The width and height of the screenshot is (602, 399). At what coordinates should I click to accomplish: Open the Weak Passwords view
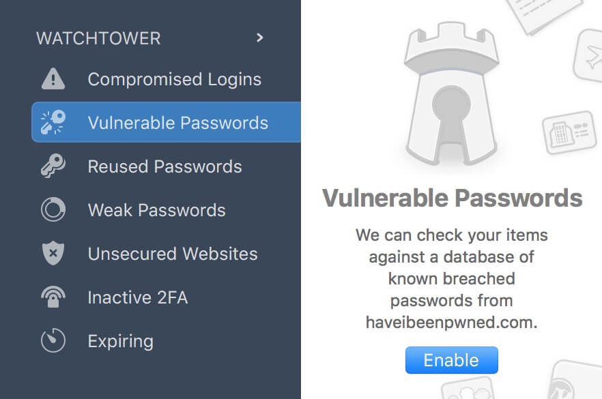(156, 210)
